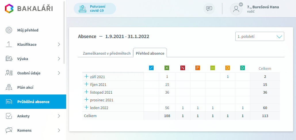
Task: Expand the leden 2022 row
Action: 86,107
